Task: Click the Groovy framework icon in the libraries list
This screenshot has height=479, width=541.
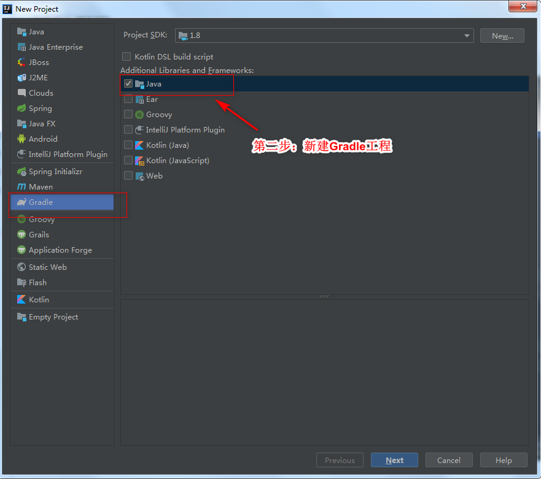Action: tap(139, 115)
